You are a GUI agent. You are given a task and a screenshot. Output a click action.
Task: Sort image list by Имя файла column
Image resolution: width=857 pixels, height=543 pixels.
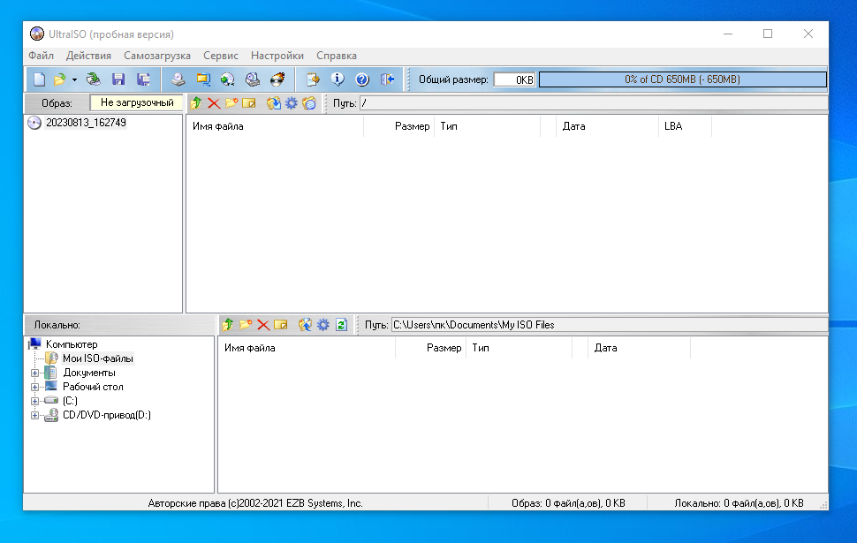click(275, 126)
